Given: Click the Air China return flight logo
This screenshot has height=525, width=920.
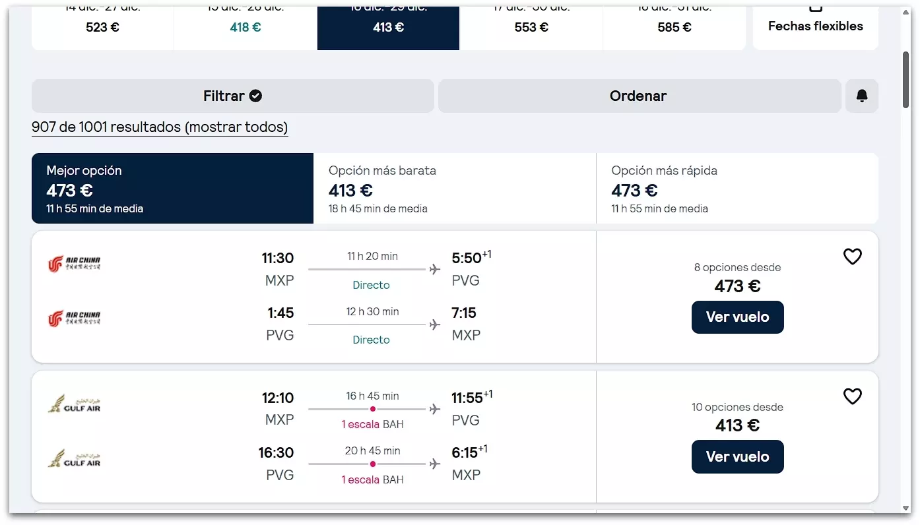Looking at the screenshot, I should 74,319.
